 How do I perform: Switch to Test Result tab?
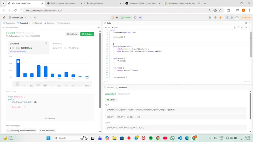pos(122,87)
